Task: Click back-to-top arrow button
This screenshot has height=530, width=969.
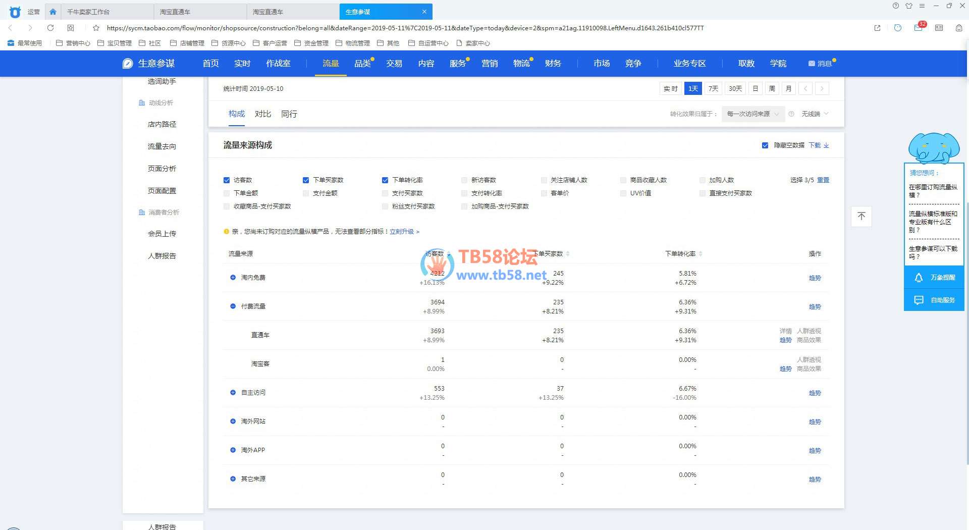Action: tap(862, 216)
